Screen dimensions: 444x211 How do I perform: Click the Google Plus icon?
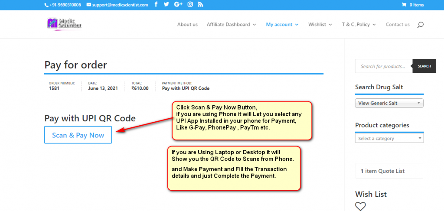pyautogui.click(x=178, y=5)
